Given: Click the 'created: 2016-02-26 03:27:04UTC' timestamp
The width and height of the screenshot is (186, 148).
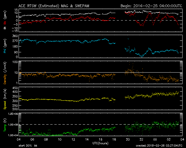Looking at the screenshot, I should tap(159, 146).
